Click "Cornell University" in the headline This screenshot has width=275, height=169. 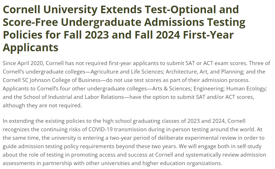(50, 10)
